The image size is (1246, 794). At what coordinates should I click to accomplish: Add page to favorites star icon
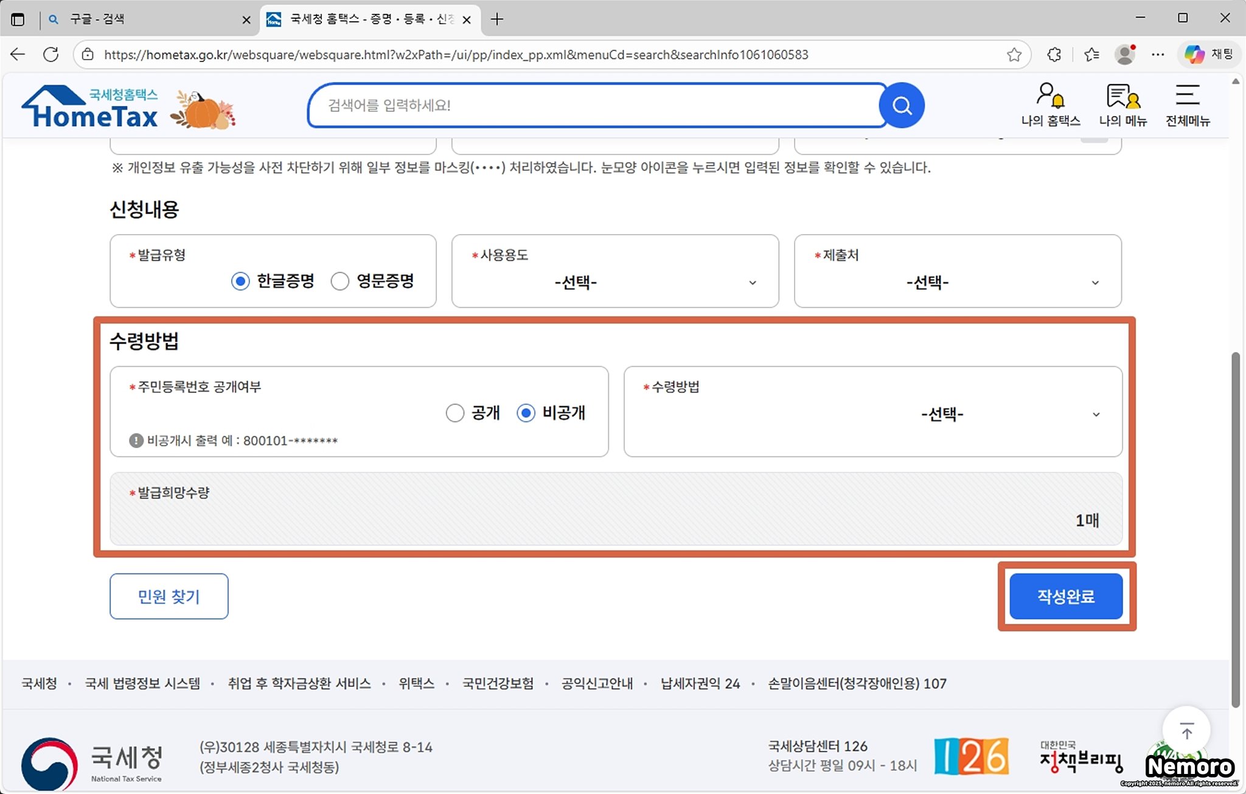click(1014, 55)
